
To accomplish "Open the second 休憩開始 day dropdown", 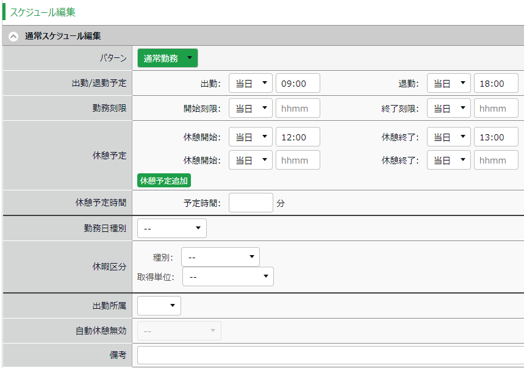I will [x=251, y=161].
